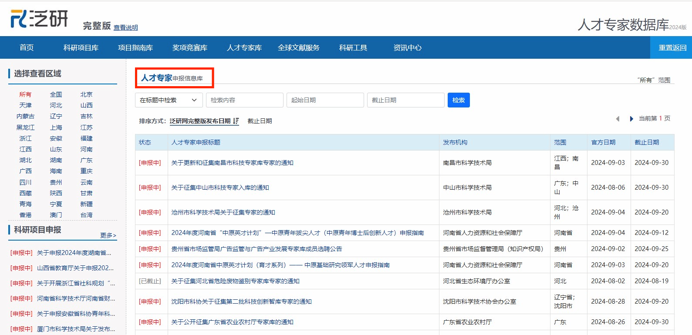Select region 四川
This screenshot has width=692, height=335.
(x=25, y=182)
